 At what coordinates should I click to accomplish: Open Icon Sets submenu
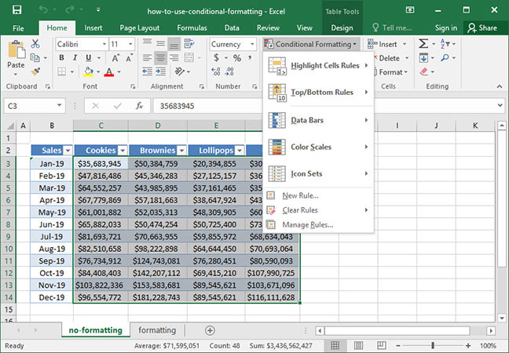pyautogui.click(x=318, y=174)
